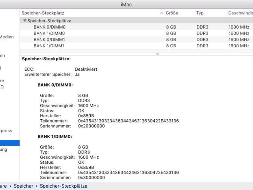Image resolution: width=253 pixels, height=190 pixels.
Task: Select row BANK 0/DIMM0 in table
Action: tap(136, 27)
